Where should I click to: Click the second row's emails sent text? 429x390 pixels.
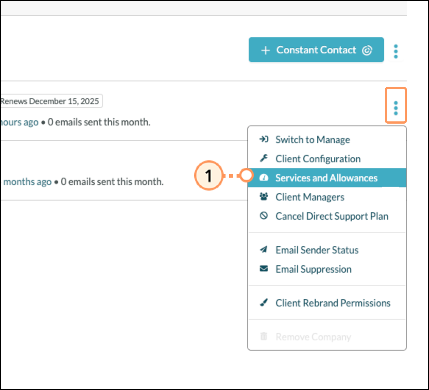[112, 182]
